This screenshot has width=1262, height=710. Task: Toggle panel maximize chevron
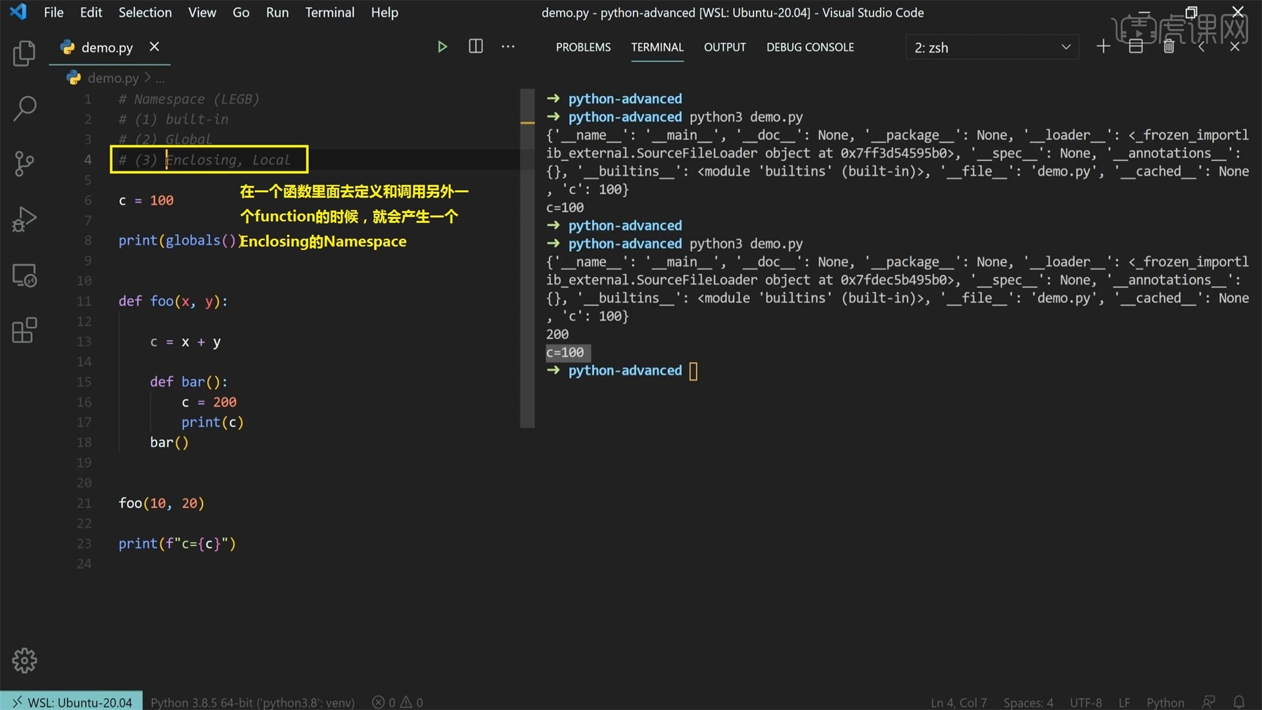[x=1201, y=46]
